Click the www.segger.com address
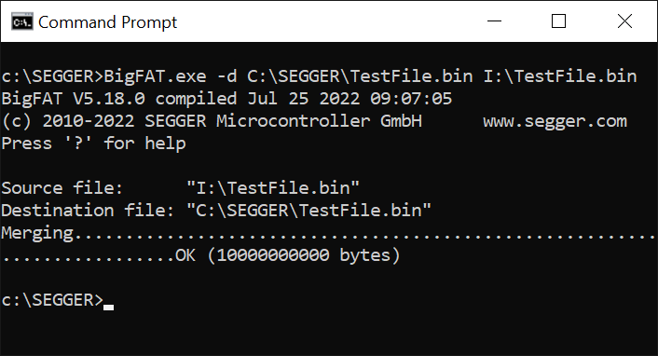Screen dimensions: 658x356 (555, 121)
